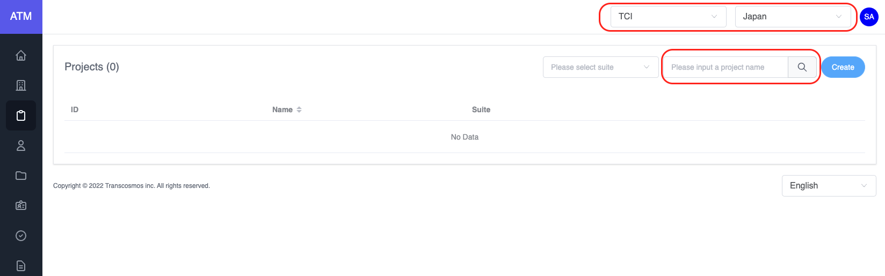Click the Suite column header
Image resolution: width=885 pixels, height=276 pixels.
coord(481,110)
